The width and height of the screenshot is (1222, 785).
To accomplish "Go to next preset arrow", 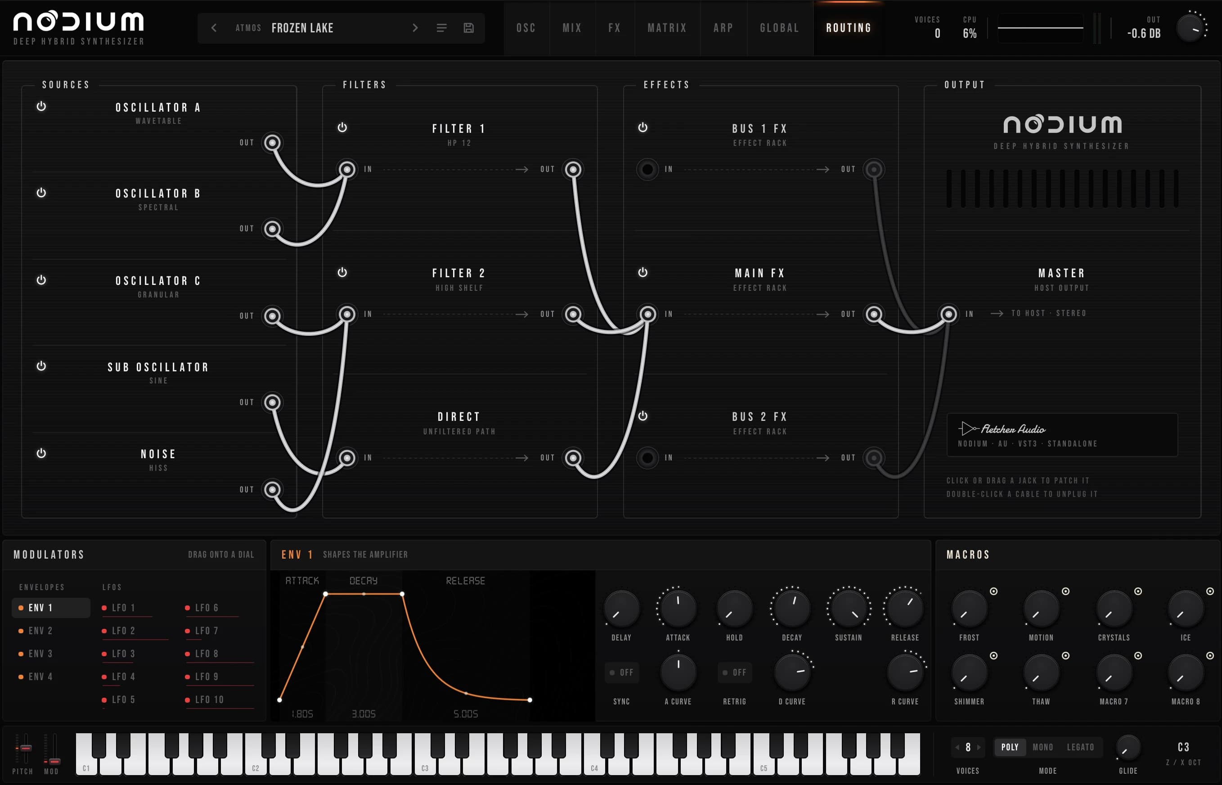I will coord(415,27).
